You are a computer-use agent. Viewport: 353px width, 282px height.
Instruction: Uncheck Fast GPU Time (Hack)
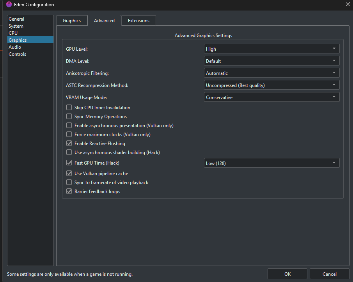pyautogui.click(x=69, y=163)
